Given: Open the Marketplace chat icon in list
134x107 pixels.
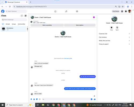Looking at the screenshot, I should coord(3,29).
